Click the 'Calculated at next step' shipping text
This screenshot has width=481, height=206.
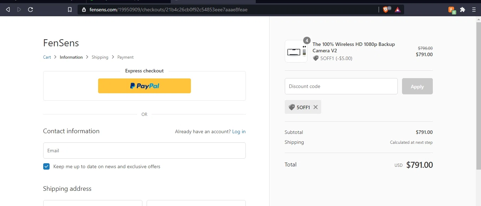point(411,142)
